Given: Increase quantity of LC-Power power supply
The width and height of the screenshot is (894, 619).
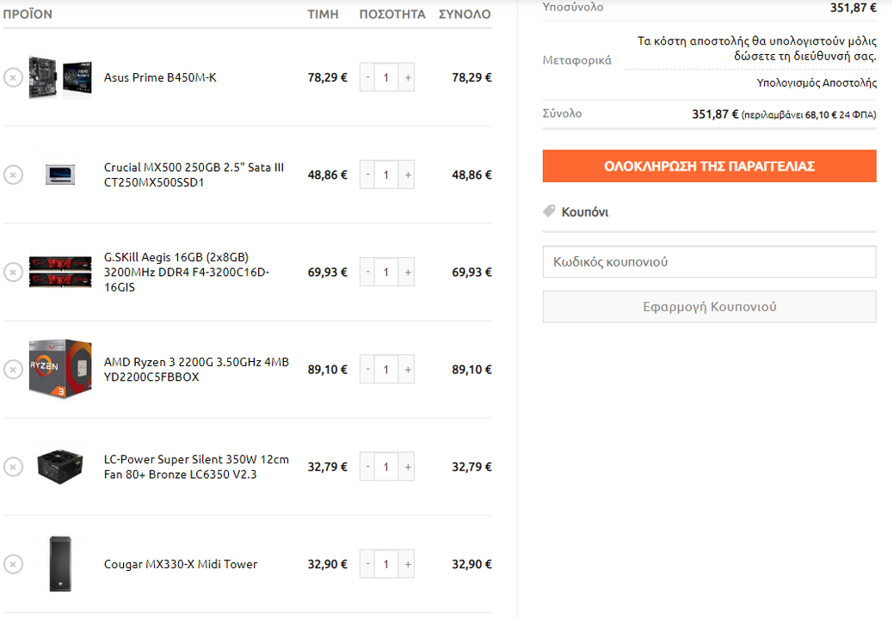Looking at the screenshot, I should pos(408,467).
